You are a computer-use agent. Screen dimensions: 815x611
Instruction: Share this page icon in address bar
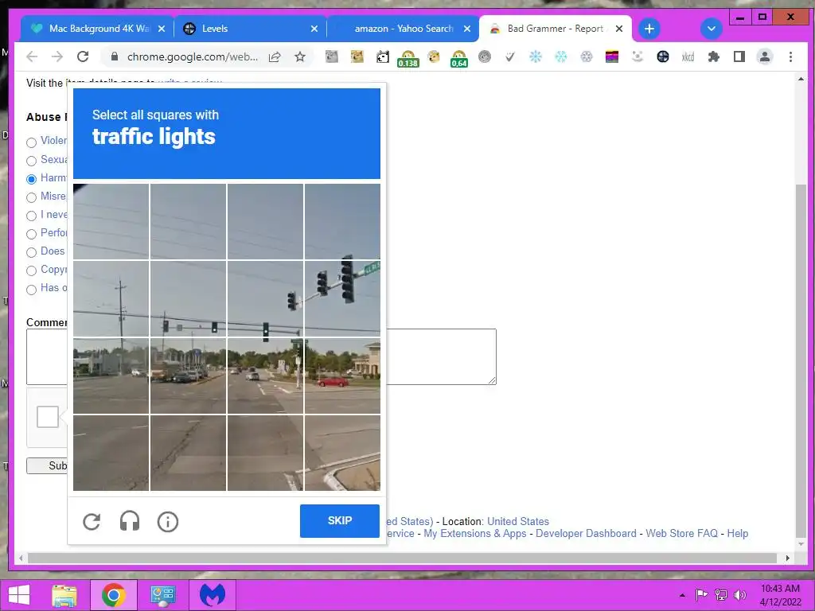(275, 56)
